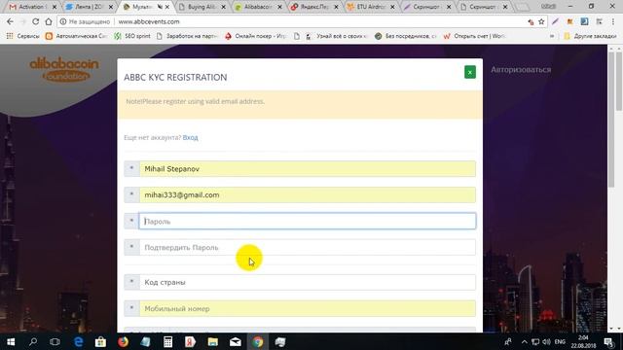Viewport: 623px width, 350px height.
Task: Focus the name field with Mihail Stepanov
Action: coord(308,168)
